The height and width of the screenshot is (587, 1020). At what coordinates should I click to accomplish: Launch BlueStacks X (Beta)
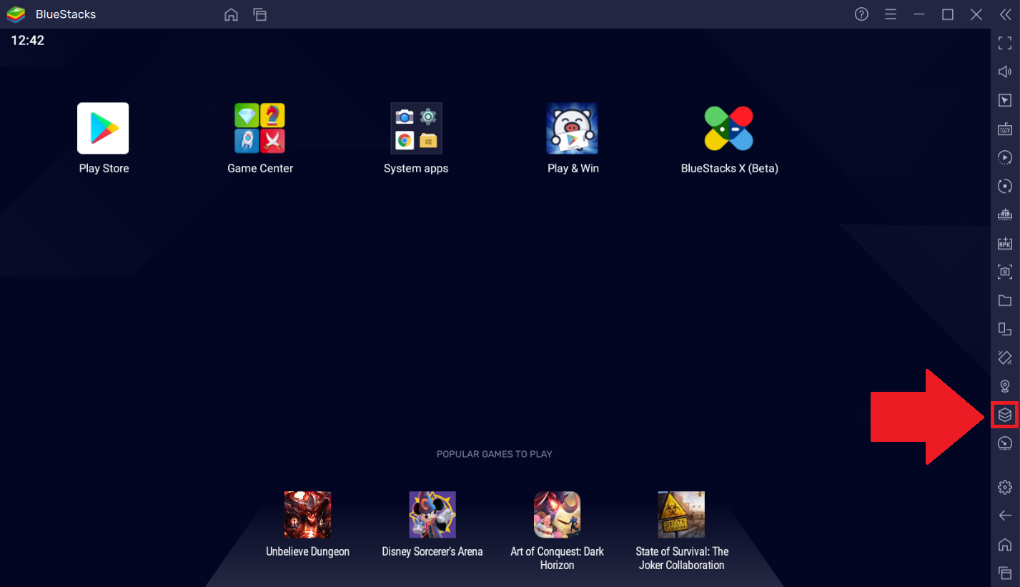pos(729,129)
